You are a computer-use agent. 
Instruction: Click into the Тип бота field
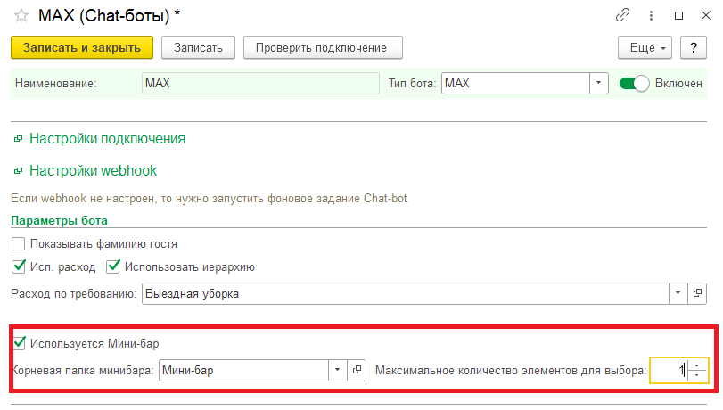(x=515, y=84)
